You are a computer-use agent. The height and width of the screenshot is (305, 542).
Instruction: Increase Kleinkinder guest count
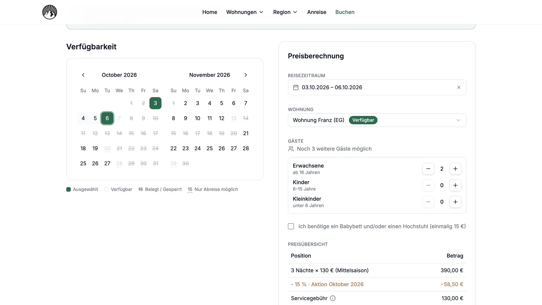tap(455, 202)
